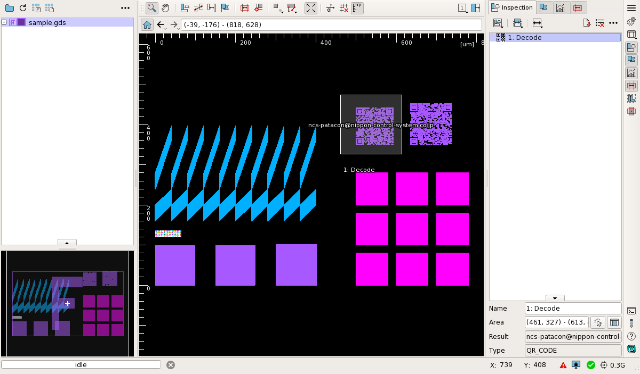Open the blue bracket measure dropdown
Viewport: 640px width, 374px height.
coord(518,23)
